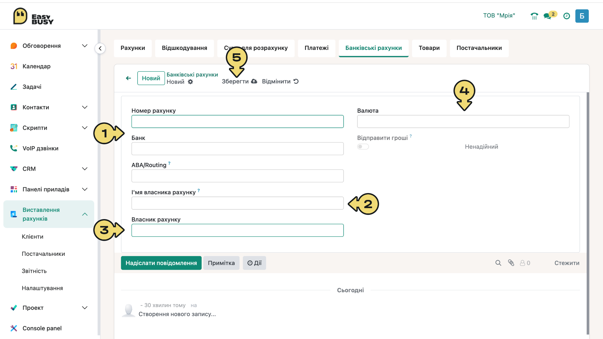Open the VoIP phone icon in header
The height and width of the screenshot is (339, 603).
click(534, 16)
